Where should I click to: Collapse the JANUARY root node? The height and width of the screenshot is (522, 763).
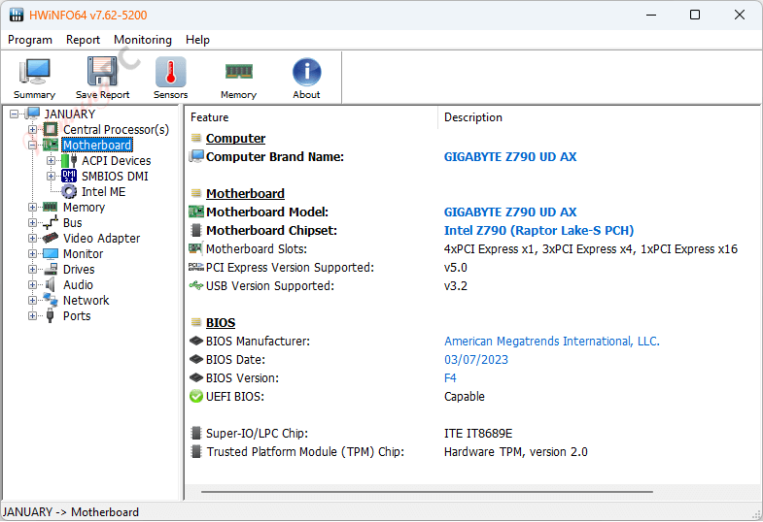click(x=15, y=114)
